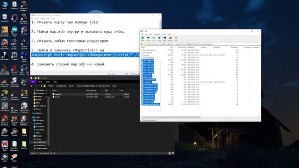Open Desktop in Explorer sidebar
Viewport: 299px width, 168px height.
[38, 124]
